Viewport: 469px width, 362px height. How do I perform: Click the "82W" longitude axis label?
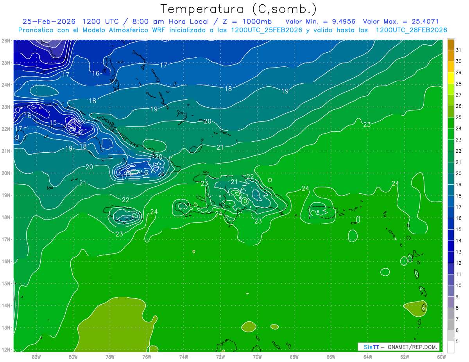pyautogui.click(x=36, y=356)
